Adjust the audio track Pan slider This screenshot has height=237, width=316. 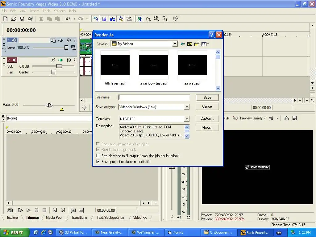53,72
